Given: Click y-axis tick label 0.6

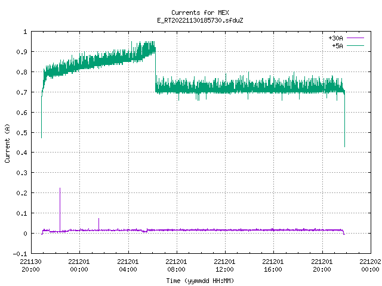Looking at the screenshot, I should click(21, 113).
